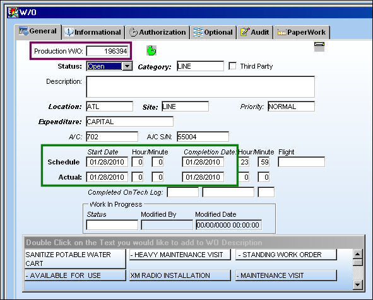
Task: Click the Actual completion Minute field
Action: 264,177
